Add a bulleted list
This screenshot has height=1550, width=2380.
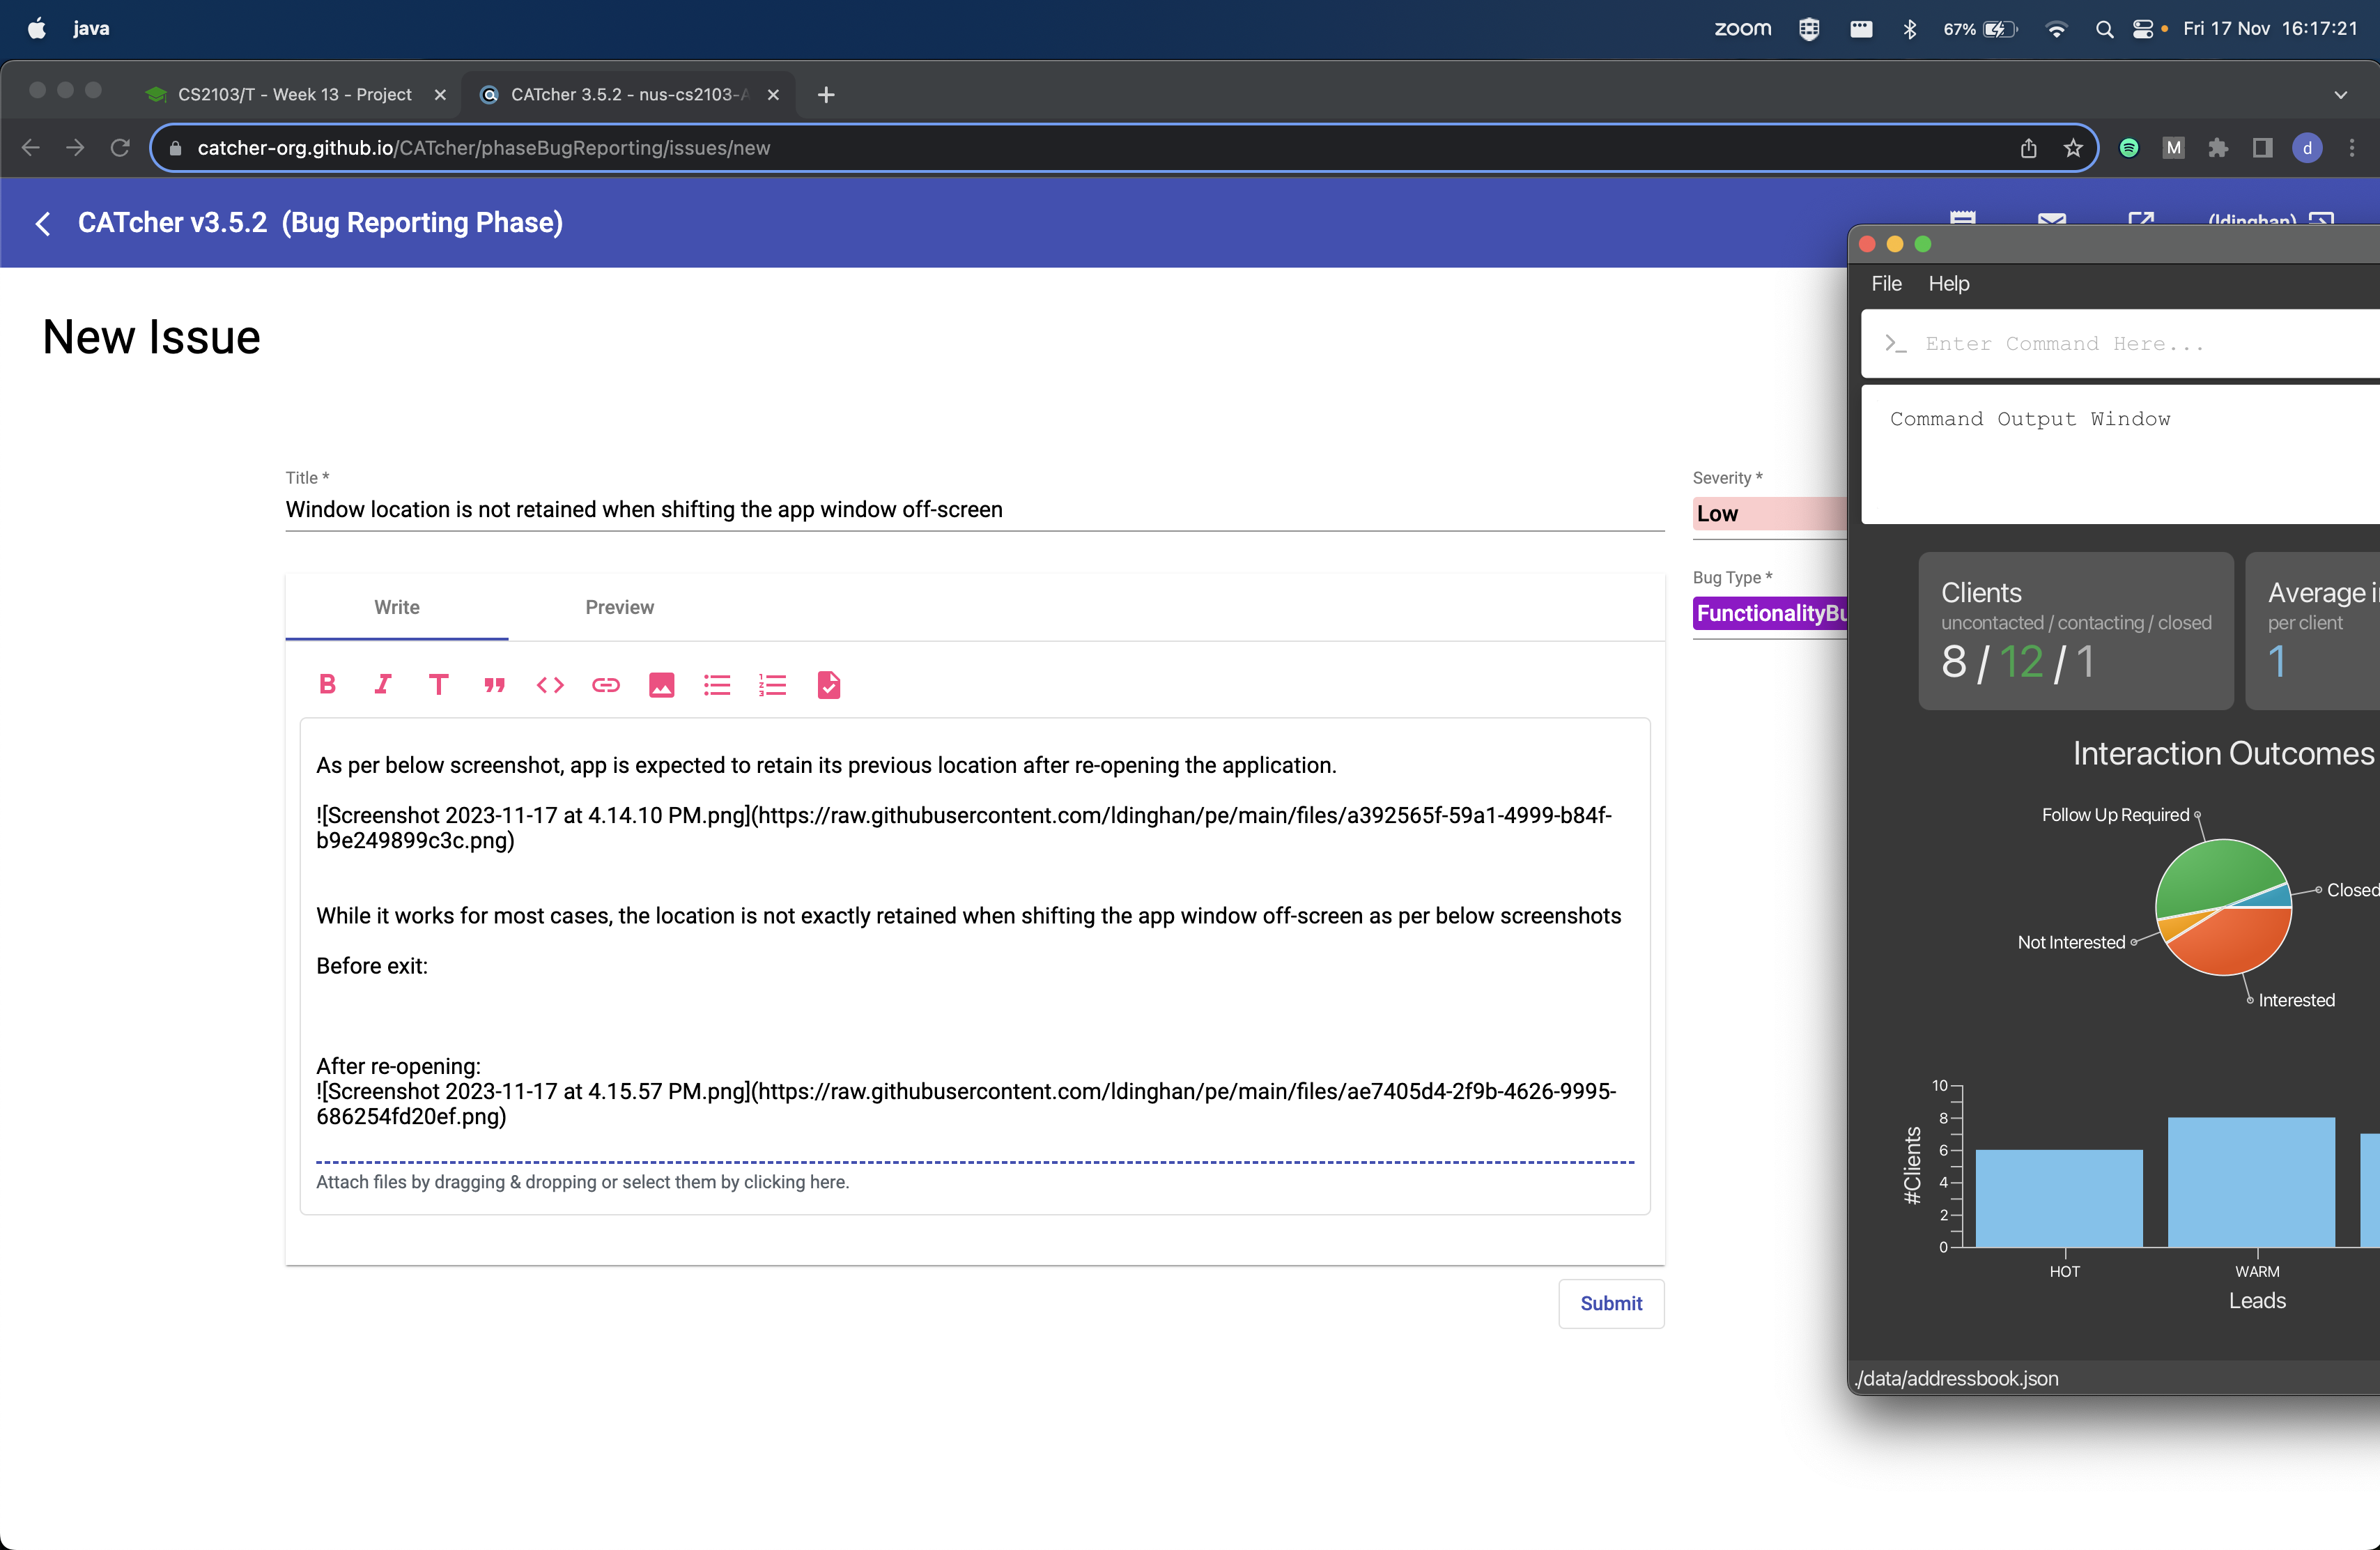coord(717,685)
